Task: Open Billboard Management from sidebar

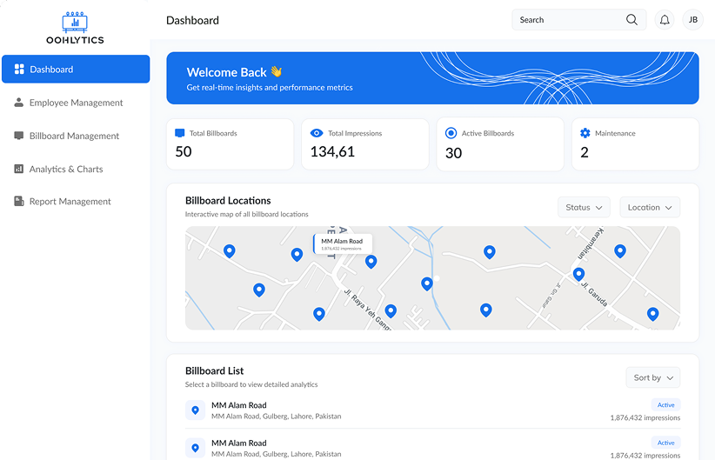Action: [x=76, y=136]
